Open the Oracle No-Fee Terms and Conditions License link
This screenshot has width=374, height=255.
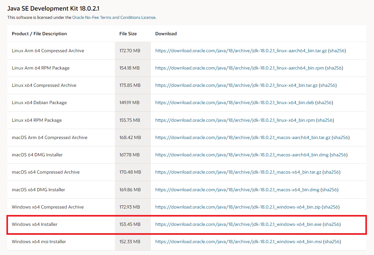coord(114,17)
